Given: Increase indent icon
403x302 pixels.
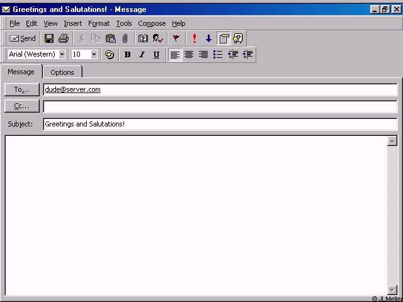Looking at the screenshot, I should [x=247, y=55].
